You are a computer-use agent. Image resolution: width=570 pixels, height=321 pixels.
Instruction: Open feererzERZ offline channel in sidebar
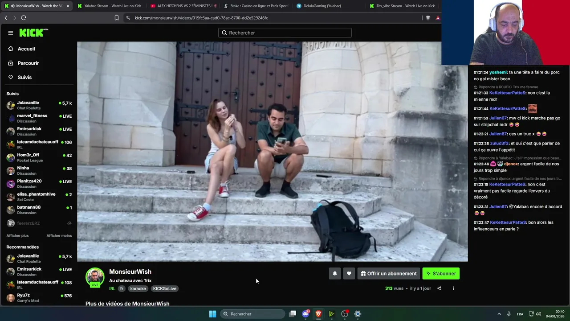39,223
